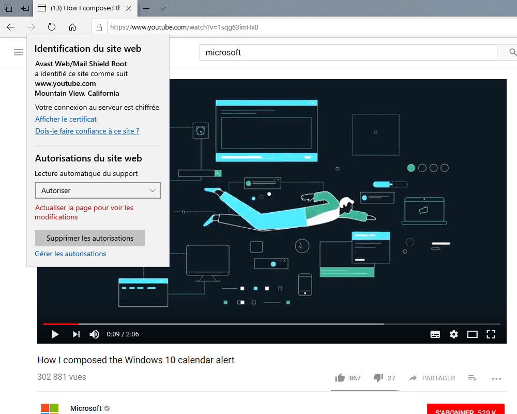Open the Microsoft channel name

tap(86, 408)
